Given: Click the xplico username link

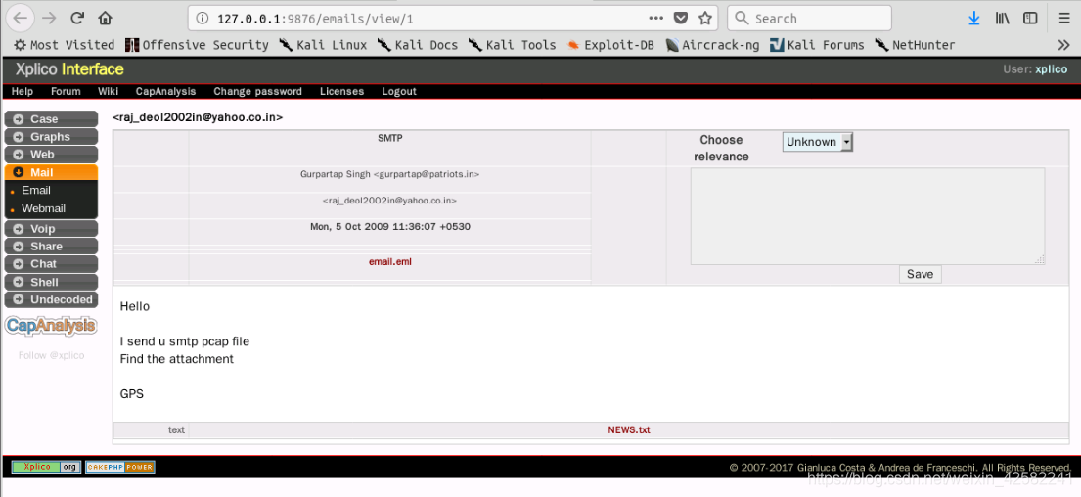Looking at the screenshot, I should tap(1051, 68).
